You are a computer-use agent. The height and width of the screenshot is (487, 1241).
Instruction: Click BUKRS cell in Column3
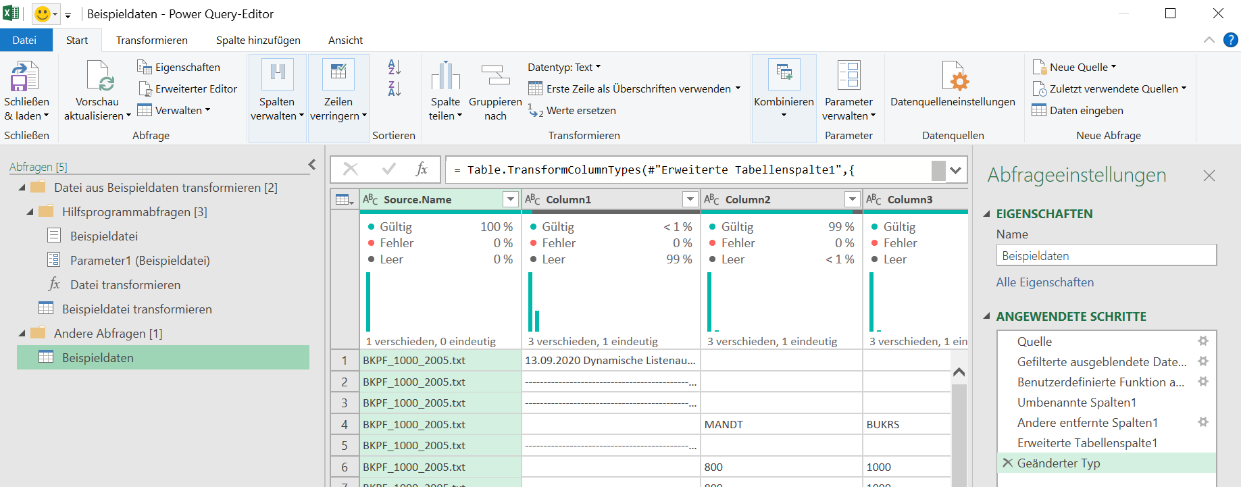point(907,424)
